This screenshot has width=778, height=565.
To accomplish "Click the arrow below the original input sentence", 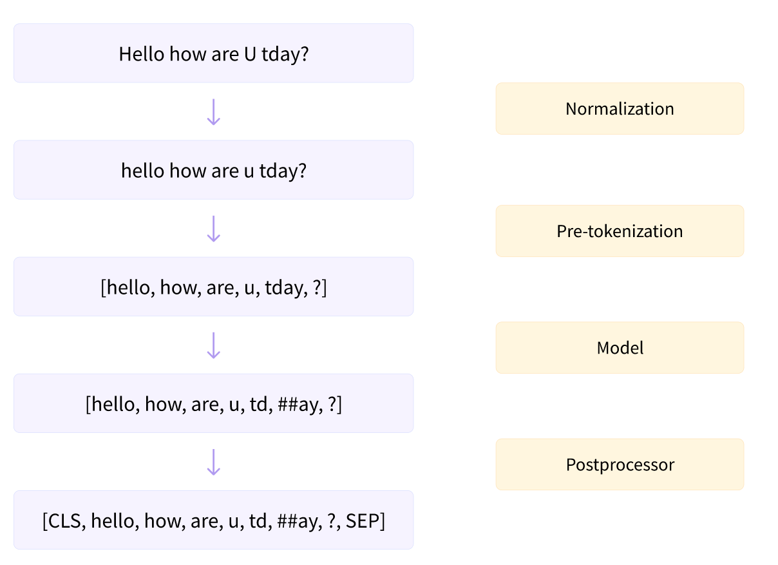I will 213,111.
